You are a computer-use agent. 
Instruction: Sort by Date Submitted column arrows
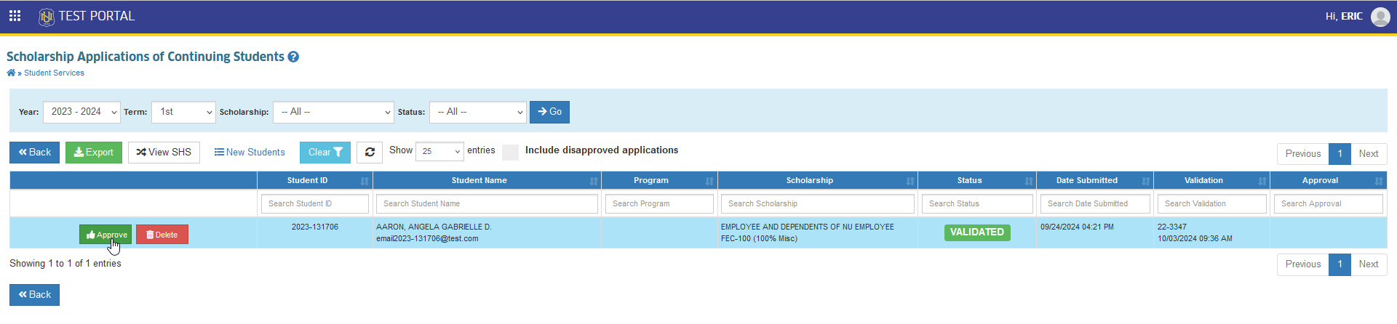click(x=1146, y=181)
